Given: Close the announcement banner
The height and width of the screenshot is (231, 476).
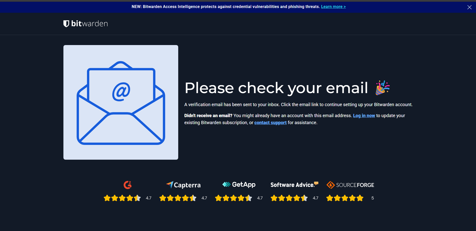Looking at the screenshot, I should click(x=469, y=7).
